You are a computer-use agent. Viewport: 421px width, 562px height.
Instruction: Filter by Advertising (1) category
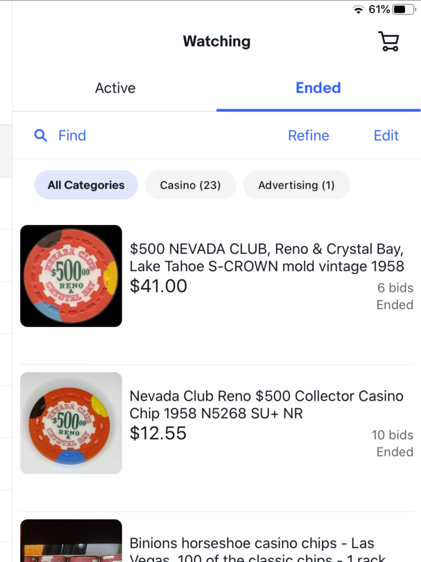tap(296, 185)
